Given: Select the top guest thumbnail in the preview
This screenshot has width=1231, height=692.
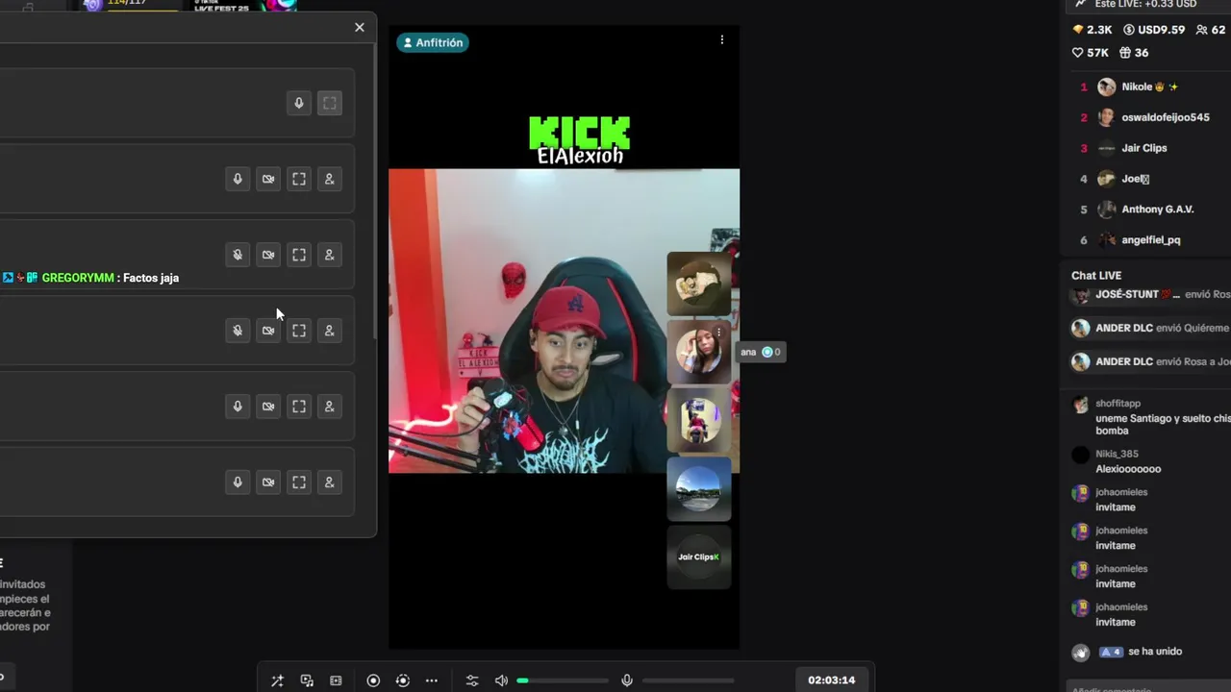Looking at the screenshot, I should pyautogui.click(x=699, y=284).
